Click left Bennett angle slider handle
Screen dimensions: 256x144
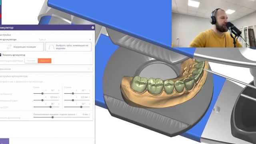(42, 93)
